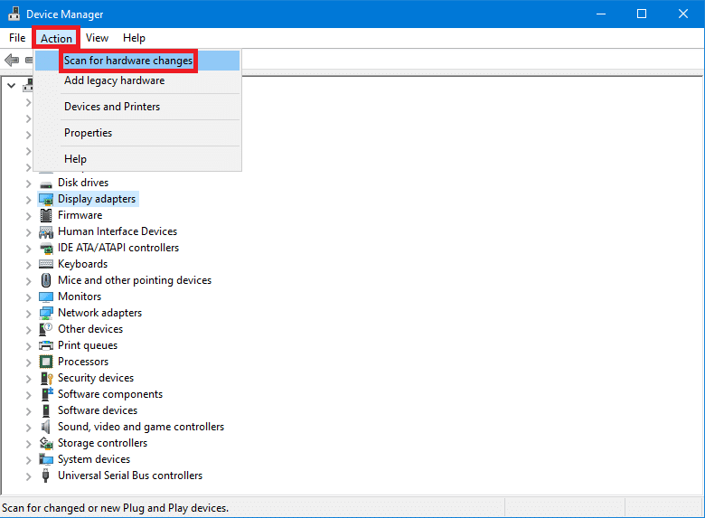This screenshot has width=705, height=518.
Task: Click the Software devices icon
Action: point(46,410)
